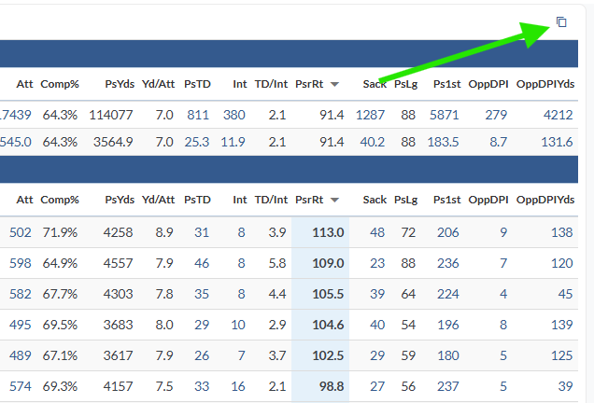Image resolution: width=594 pixels, height=403 pixels.
Task: Sort by PsYds in the lower header row
Action: [119, 200]
